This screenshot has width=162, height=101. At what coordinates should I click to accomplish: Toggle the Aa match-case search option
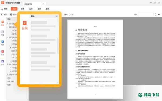tap(159, 15)
